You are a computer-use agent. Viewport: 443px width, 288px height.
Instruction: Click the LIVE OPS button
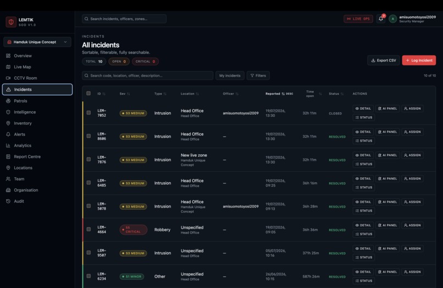tap(358, 19)
